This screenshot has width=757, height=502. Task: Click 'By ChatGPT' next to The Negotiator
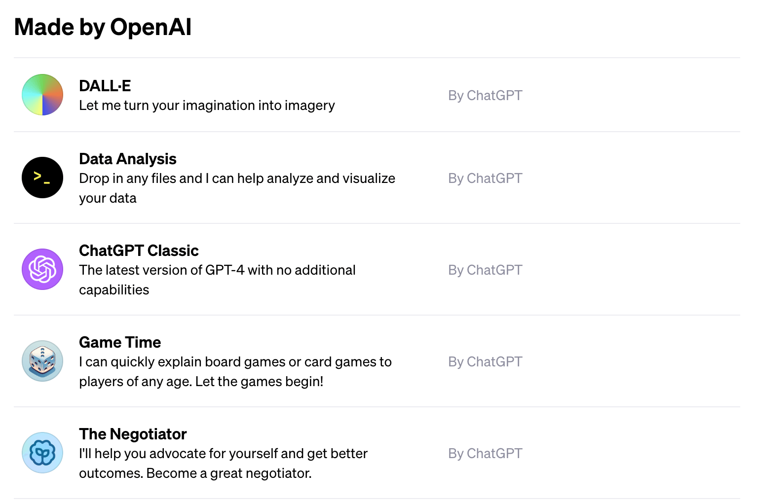tap(485, 453)
